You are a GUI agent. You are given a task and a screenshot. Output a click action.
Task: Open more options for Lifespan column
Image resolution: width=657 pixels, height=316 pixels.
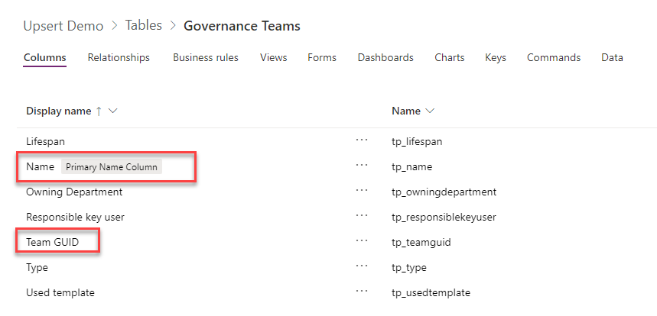[x=362, y=140]
